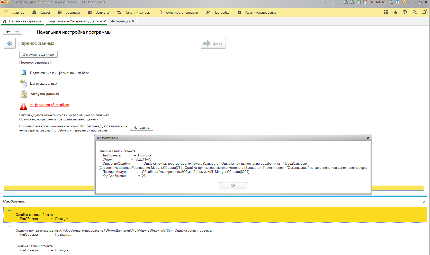Open the history scroll icon

click(x=405, y=12)
